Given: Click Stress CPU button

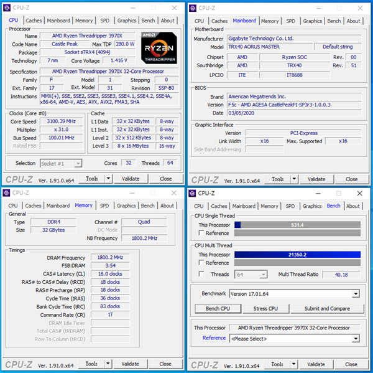Looking at the screenshot, I should tap(265, 308).
